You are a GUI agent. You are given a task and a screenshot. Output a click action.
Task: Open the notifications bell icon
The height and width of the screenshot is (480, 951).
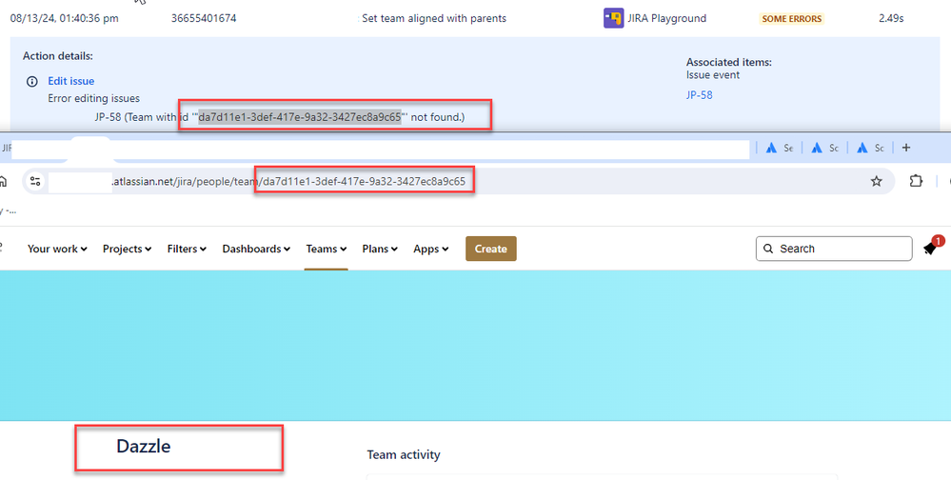click(931, 248)
